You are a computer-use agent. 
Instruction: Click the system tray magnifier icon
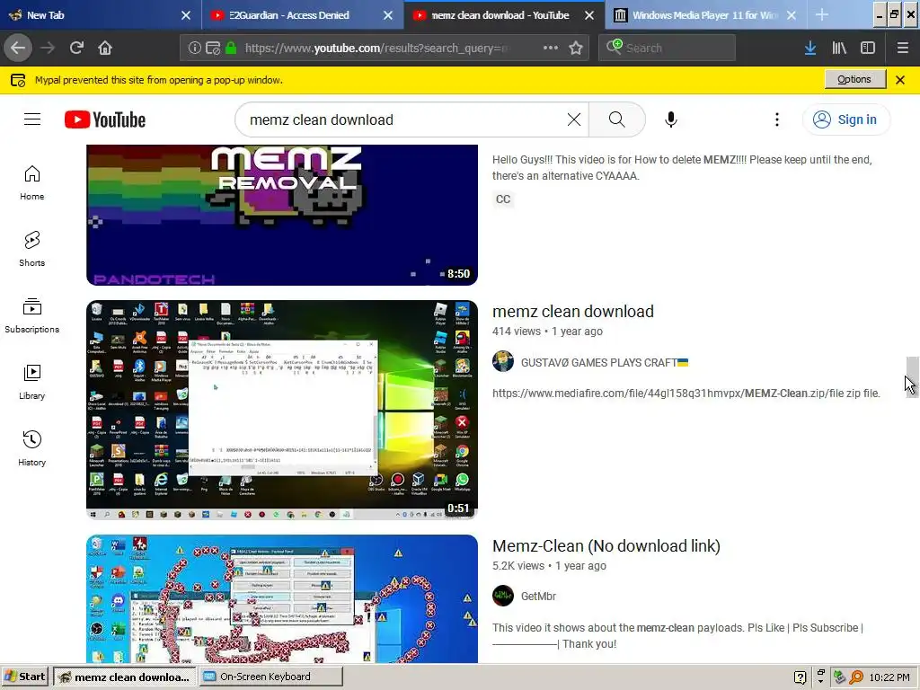856,677
